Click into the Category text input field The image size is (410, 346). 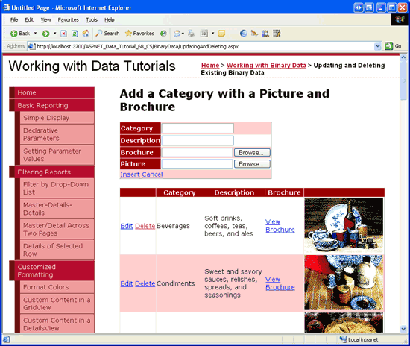pyautogui.click(x=198, y=128)
